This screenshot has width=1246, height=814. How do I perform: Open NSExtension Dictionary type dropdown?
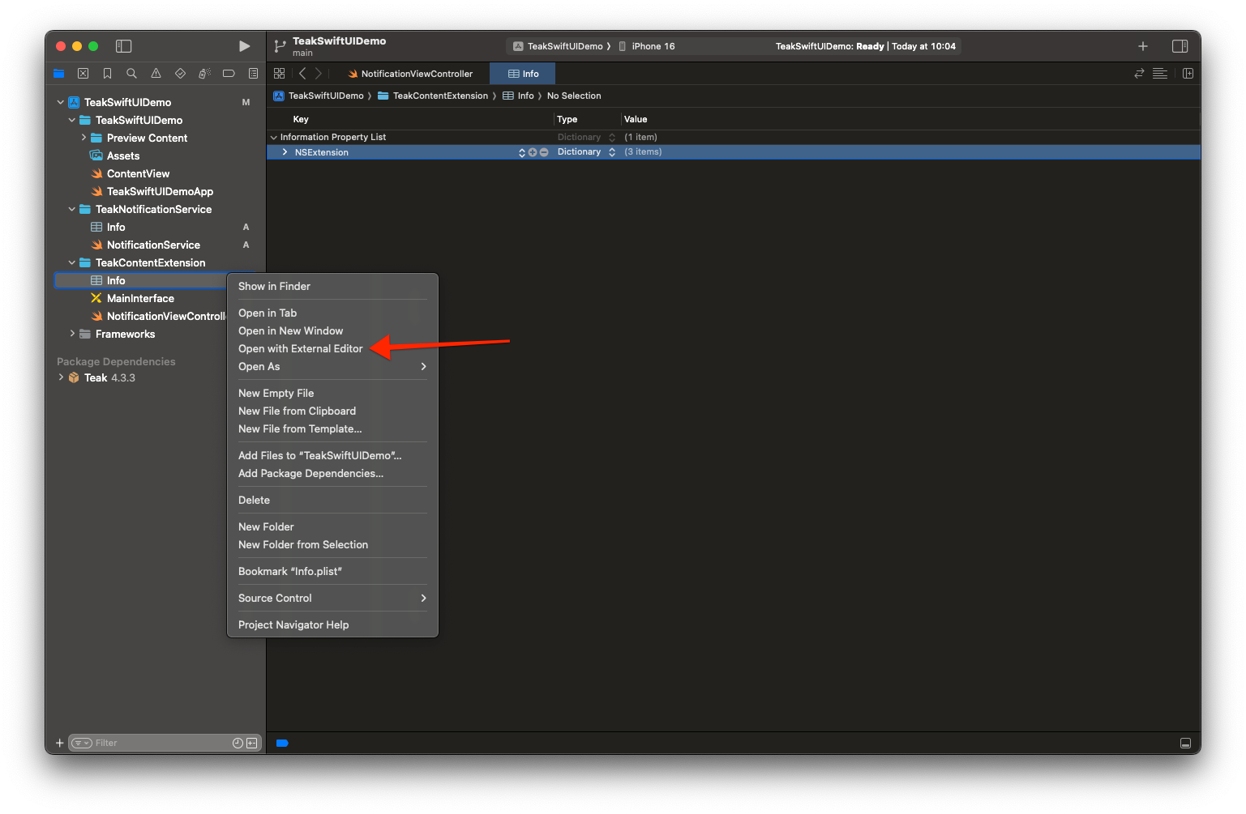(x=612, y=152)
